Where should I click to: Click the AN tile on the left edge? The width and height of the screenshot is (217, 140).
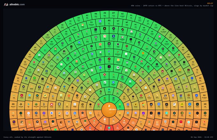[13, 105]
